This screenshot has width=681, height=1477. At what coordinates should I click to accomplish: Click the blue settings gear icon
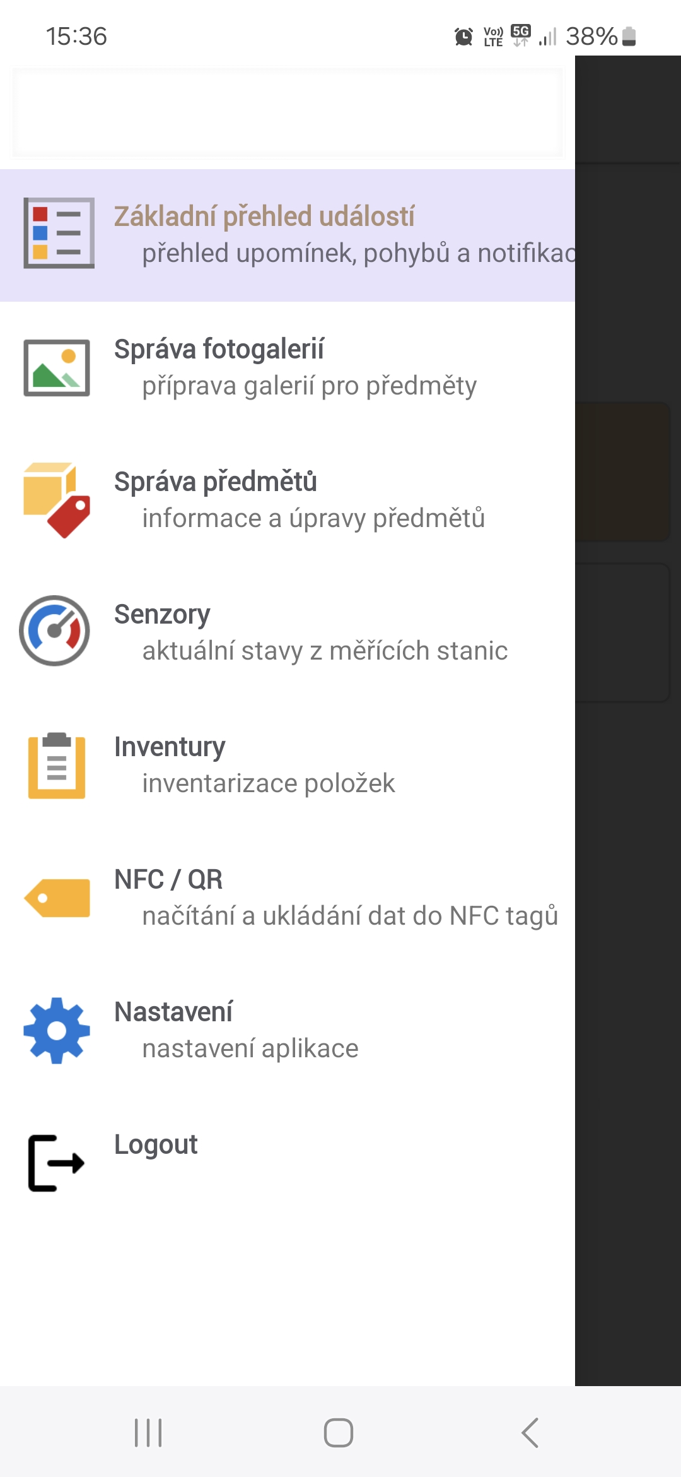(x=57, y=1030)
